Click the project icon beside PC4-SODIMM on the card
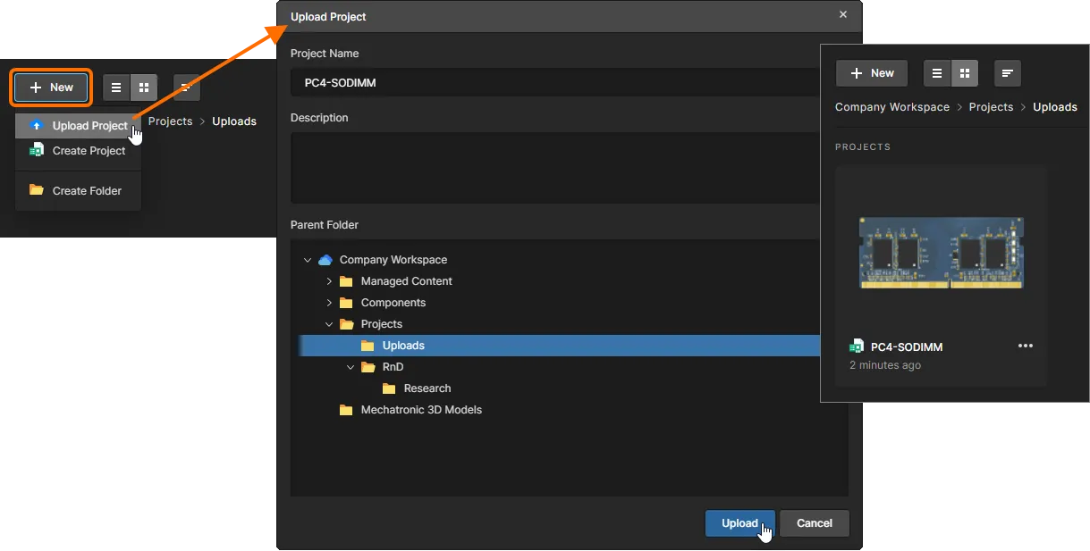The height and width of the screenshot is (551, 1090). tap(857, 346)
